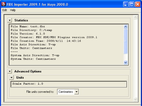
Task: Click the 'System Axis Direction: Y-up' line
Action: point(35,55)
